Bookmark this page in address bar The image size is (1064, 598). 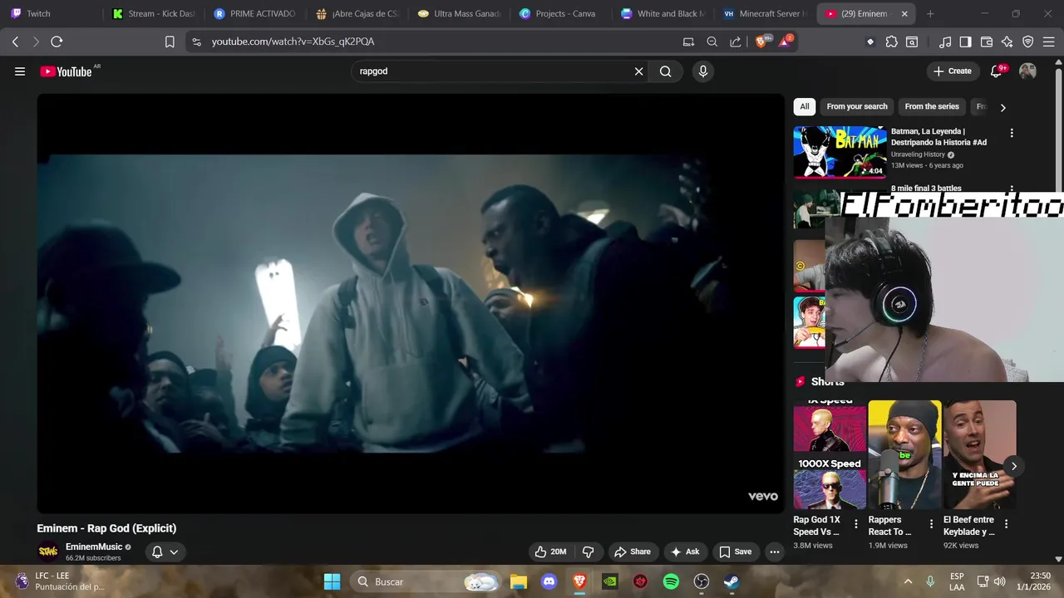(170, 42)
